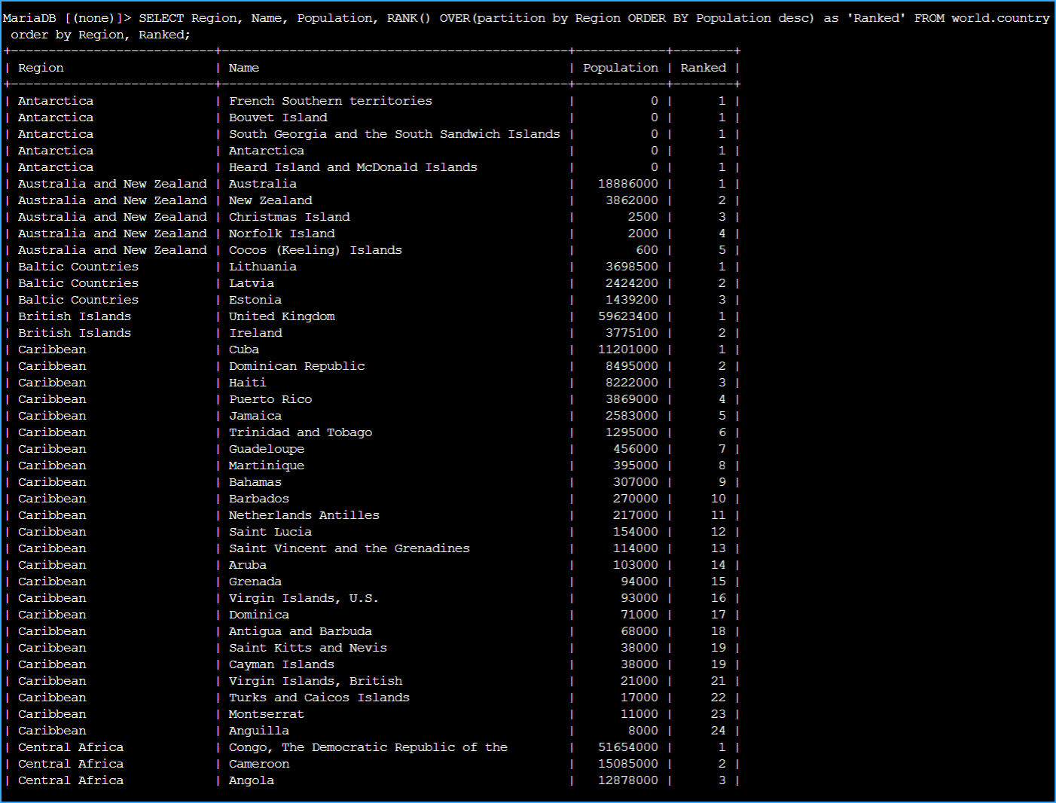Click the Name column header
Screen dimensions: 1056x803
coord(243,68)
